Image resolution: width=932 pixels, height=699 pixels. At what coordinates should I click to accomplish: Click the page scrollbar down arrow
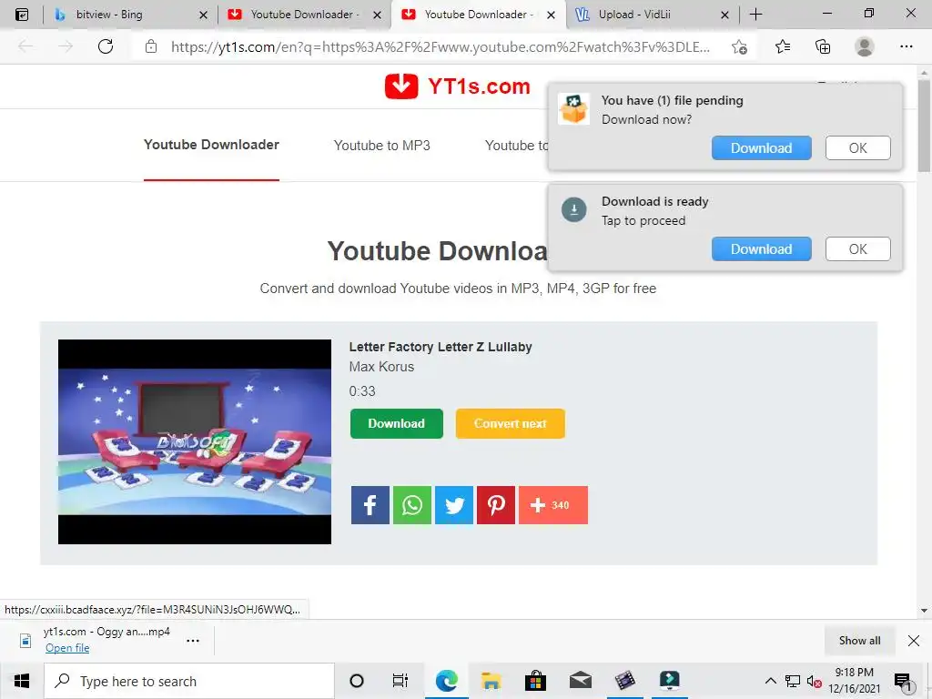point(923,611)
